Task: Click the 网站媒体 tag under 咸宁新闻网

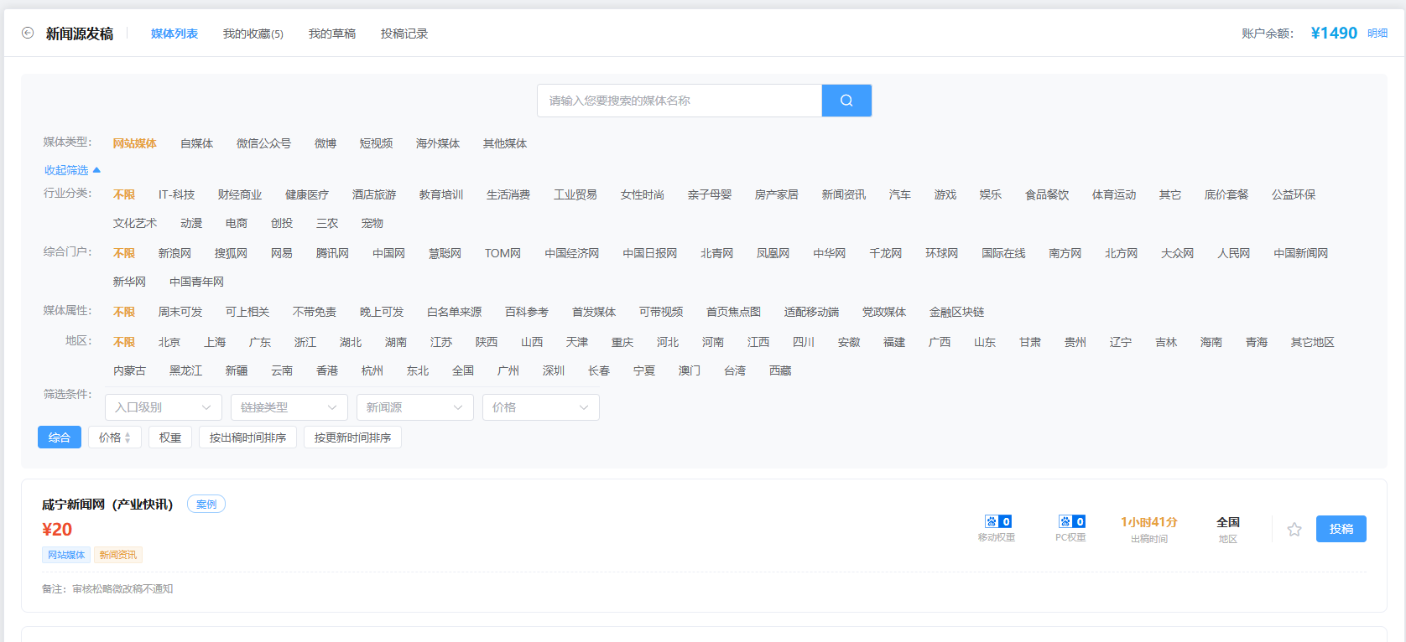Action: (x=66, y=555)
